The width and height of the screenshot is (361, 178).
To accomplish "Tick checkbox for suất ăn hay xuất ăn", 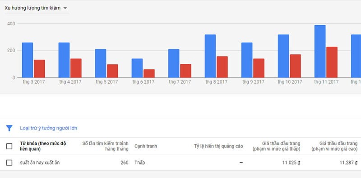I will point(9,163).
